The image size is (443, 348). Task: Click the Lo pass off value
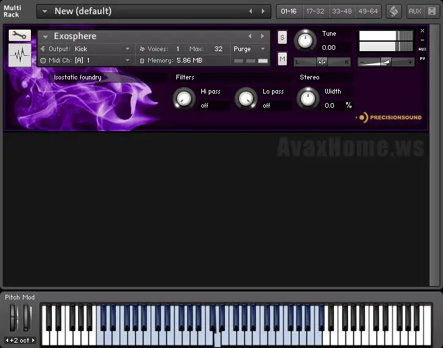276,106
